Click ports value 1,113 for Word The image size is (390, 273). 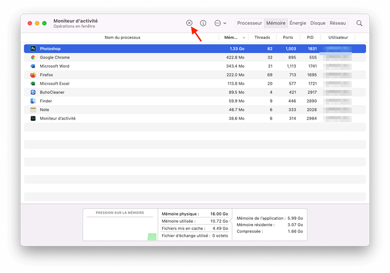(x=291, y=66)
